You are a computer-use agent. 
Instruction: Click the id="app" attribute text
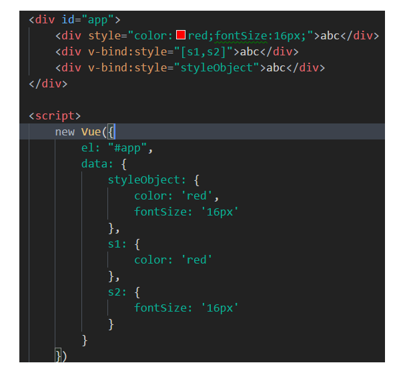(87, 19)
